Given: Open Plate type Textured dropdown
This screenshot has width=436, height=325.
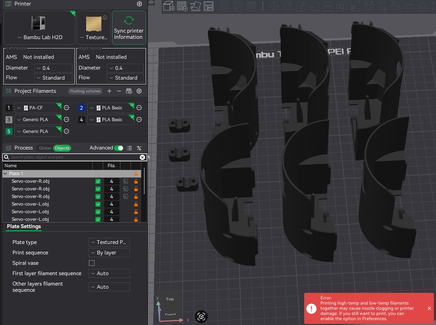Looking at the screenshot, I should 109,242.
